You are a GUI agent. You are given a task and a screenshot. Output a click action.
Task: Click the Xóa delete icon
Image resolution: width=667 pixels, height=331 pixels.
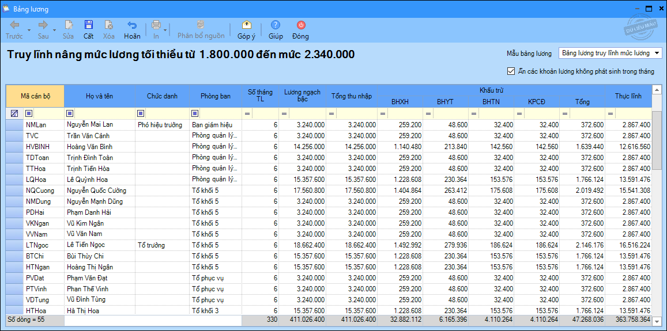click(108, 25)
